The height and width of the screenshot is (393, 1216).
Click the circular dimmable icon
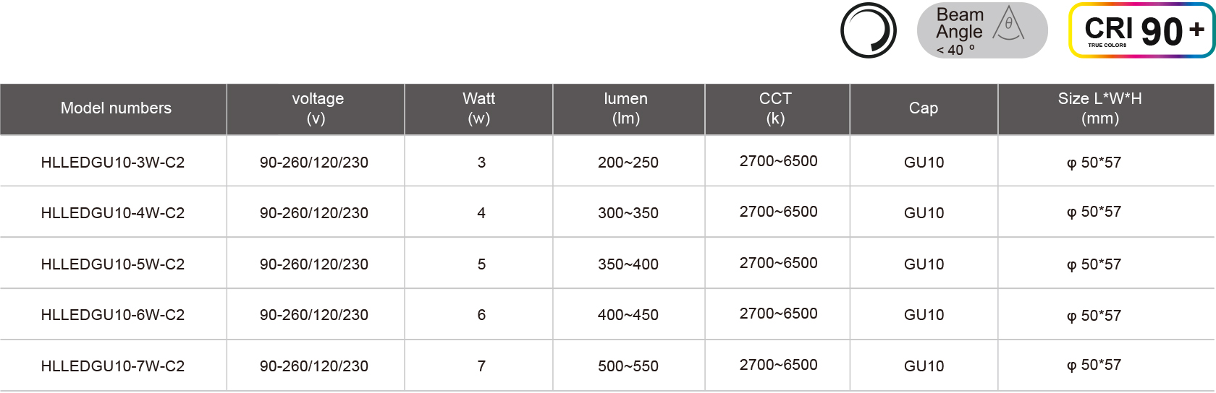[868, 31]
